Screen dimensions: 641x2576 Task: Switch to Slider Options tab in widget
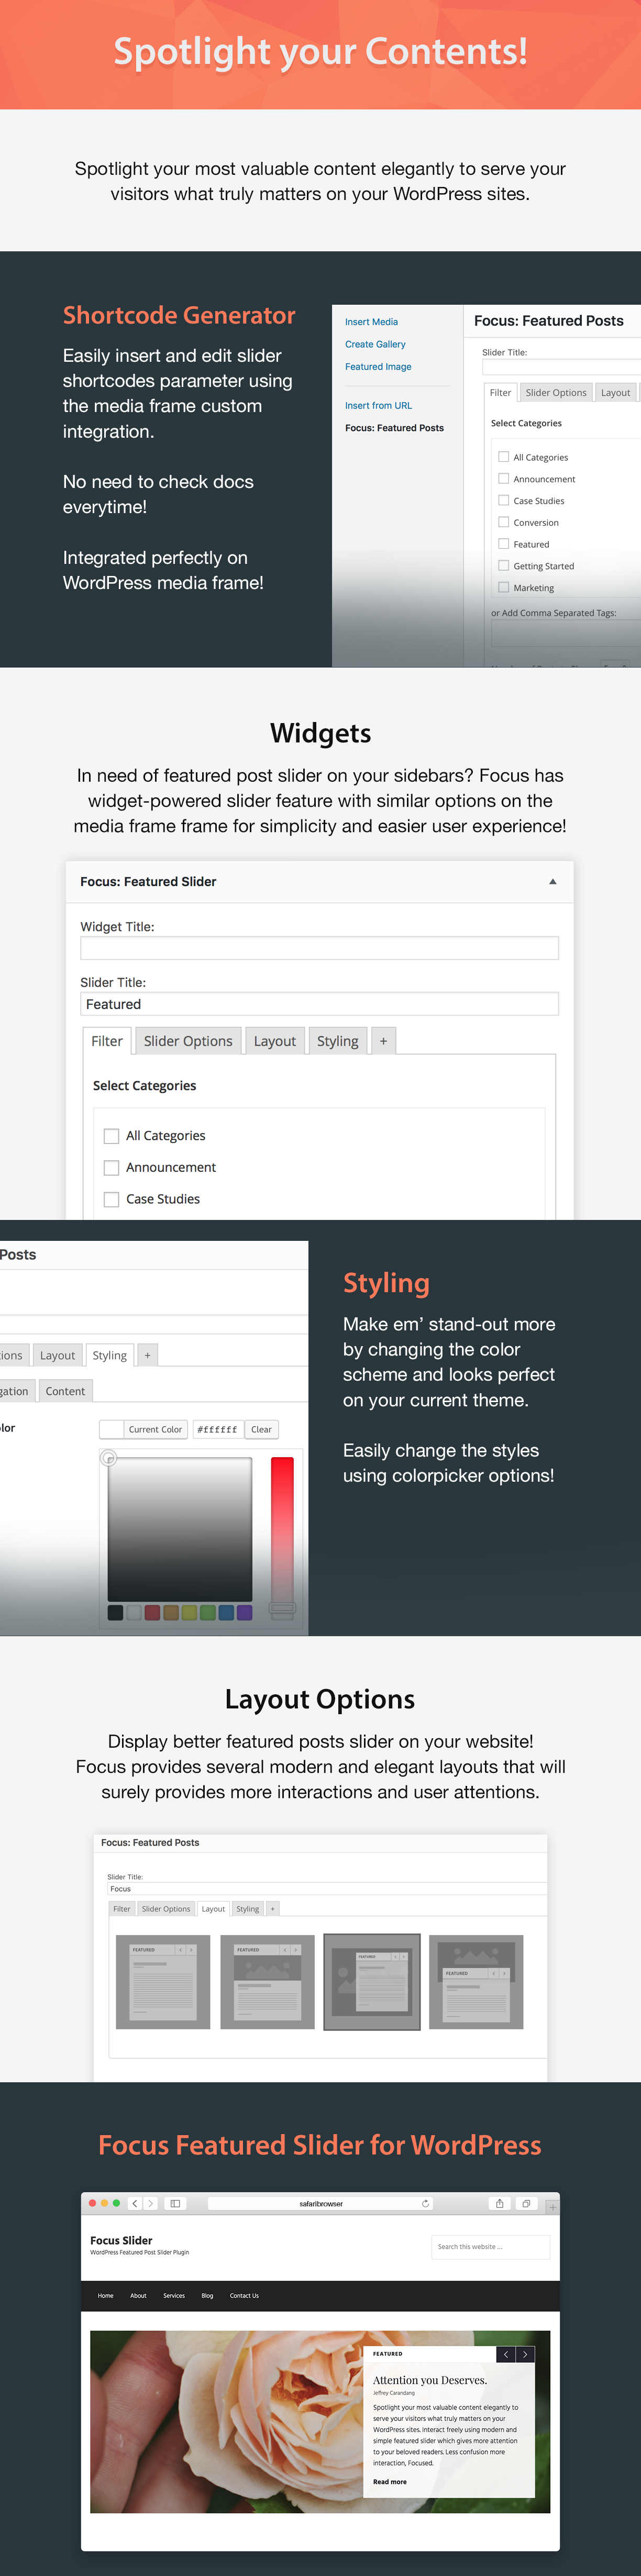click(x=188, y=1041)
